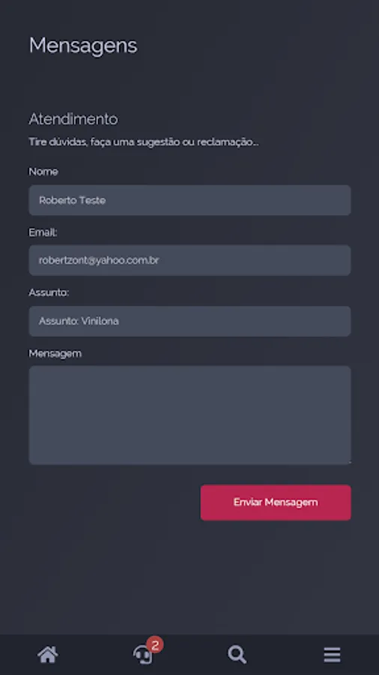Send using the Enviar Mensagem button
Screen dimensions: 379x675
(x=276, y=502)
